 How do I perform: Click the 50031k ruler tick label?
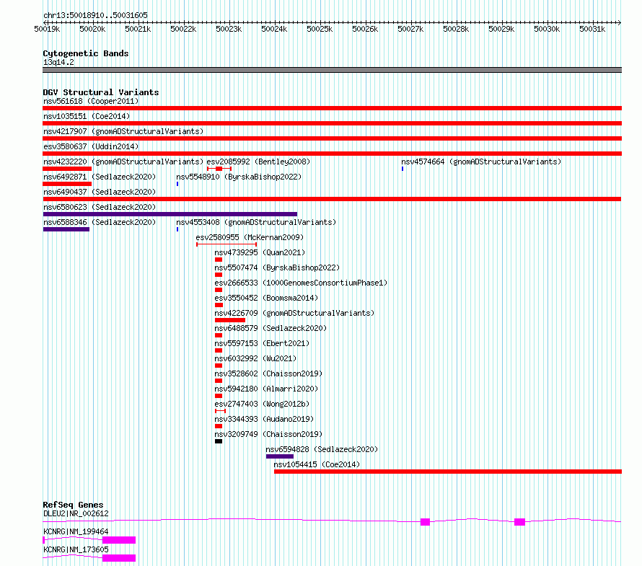click(x=592, y=29)
